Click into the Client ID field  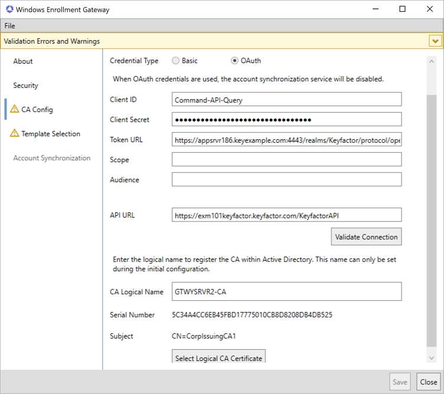(287, 100)
